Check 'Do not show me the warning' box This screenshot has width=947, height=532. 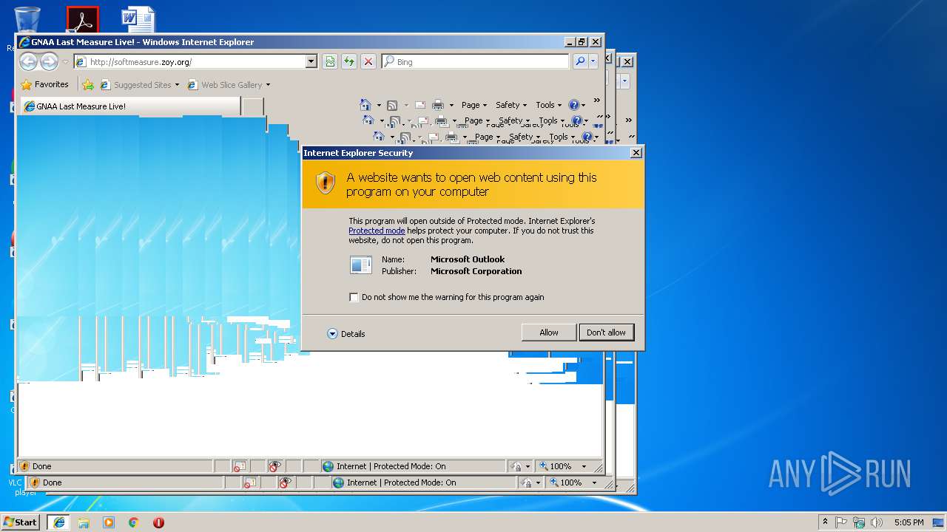click(x=354, y=297)
